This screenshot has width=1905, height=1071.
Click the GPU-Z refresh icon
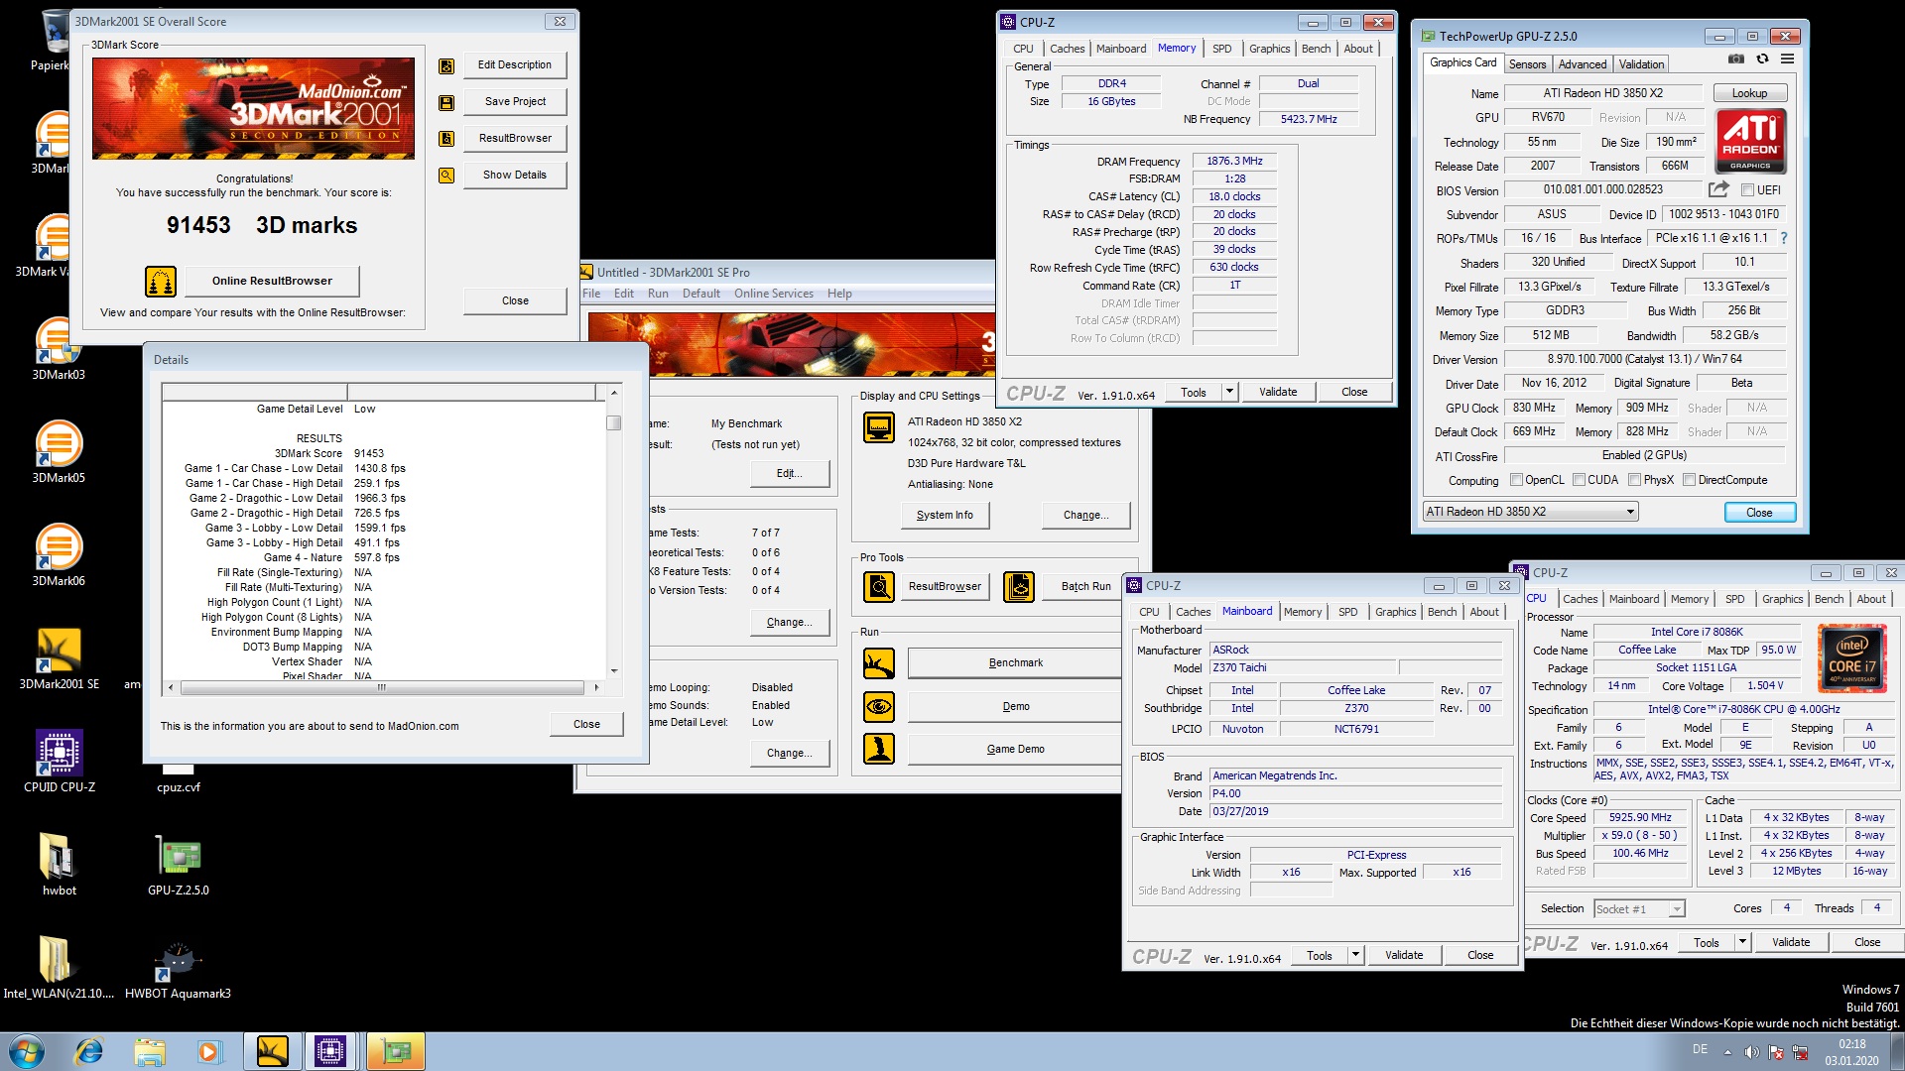1762,59
